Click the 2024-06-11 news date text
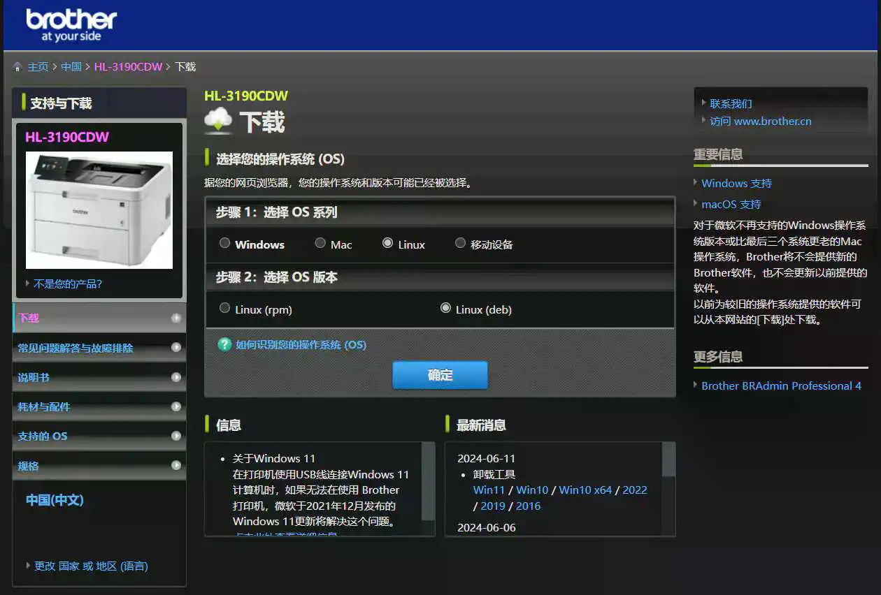Viewport: 881px width, 595px height. pos(487,459)
